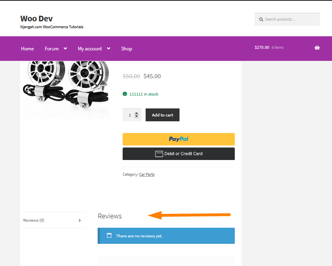Click the 111111 in stock text
The height and width of the screenshot is (266, 332).
point(144,94)
